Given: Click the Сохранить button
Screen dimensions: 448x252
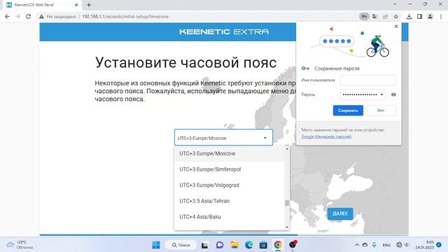Looking at the screenshot, I should click(x=348, y=111).
